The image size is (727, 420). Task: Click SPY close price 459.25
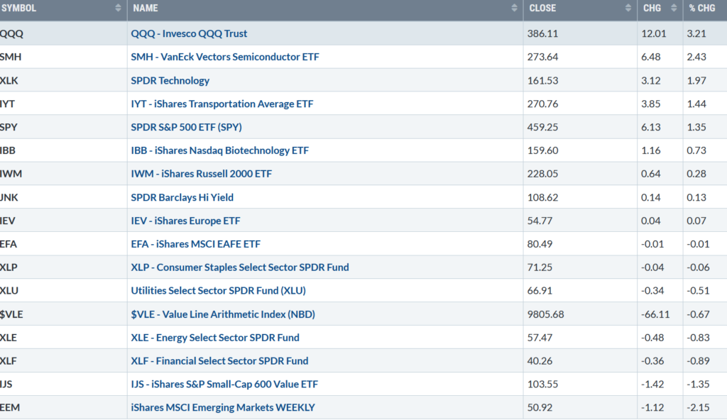542,127
